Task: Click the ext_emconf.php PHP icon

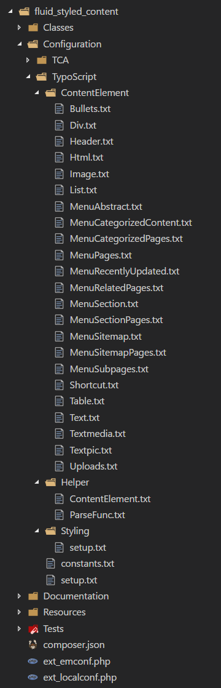Action: click(x=33, y=661)
